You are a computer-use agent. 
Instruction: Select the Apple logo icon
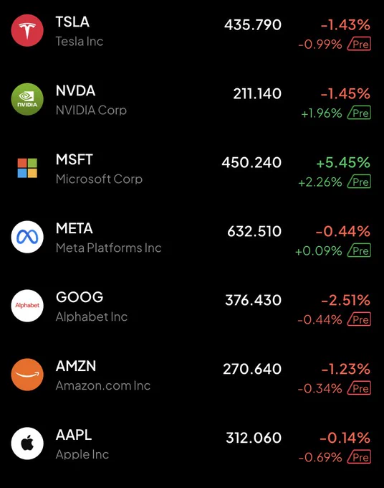coord(27,444)
